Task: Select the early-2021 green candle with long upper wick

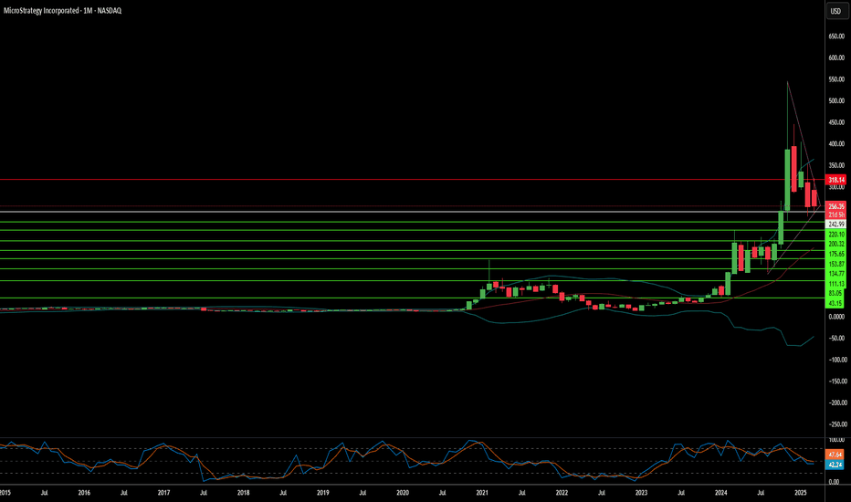Action: tap(489, 286)
